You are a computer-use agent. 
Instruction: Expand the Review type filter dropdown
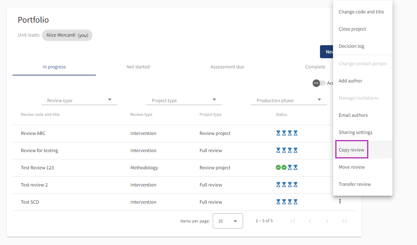coord(79,100)
